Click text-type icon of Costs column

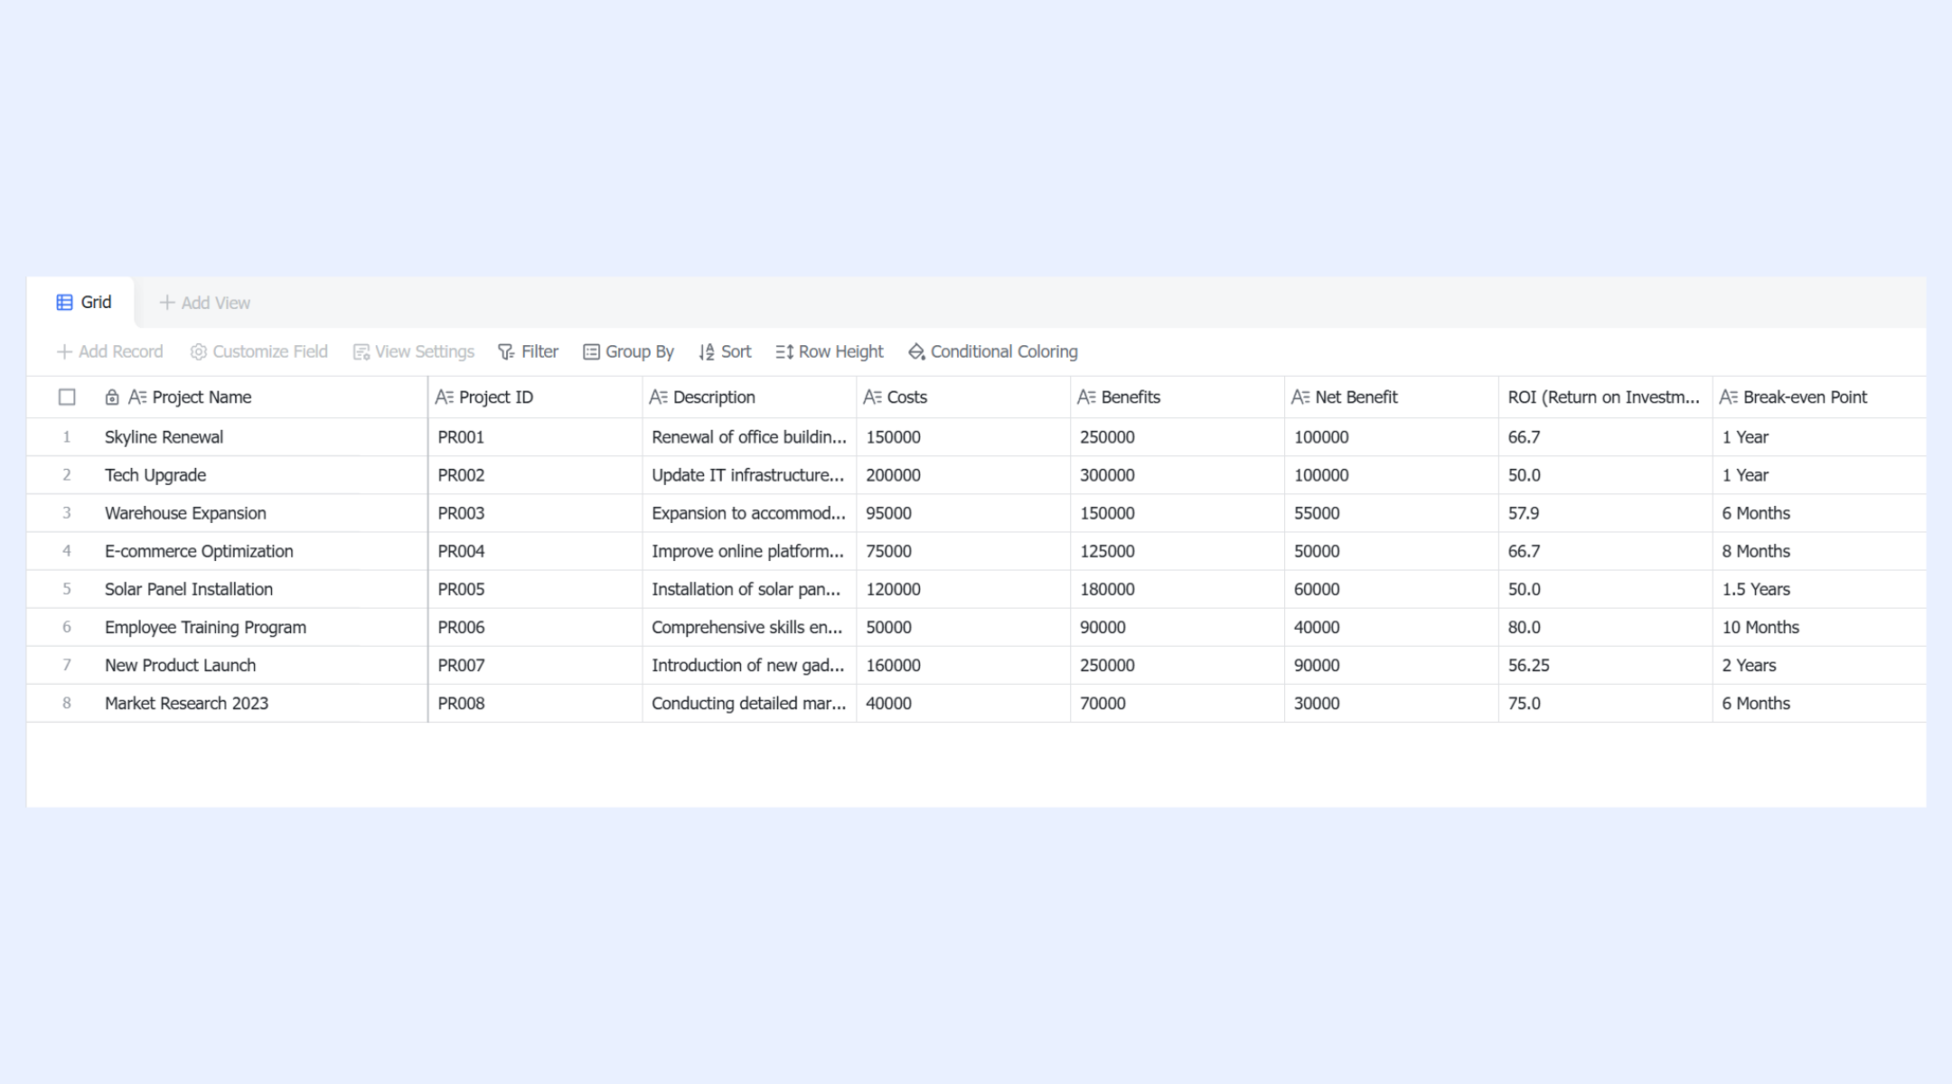872,397
